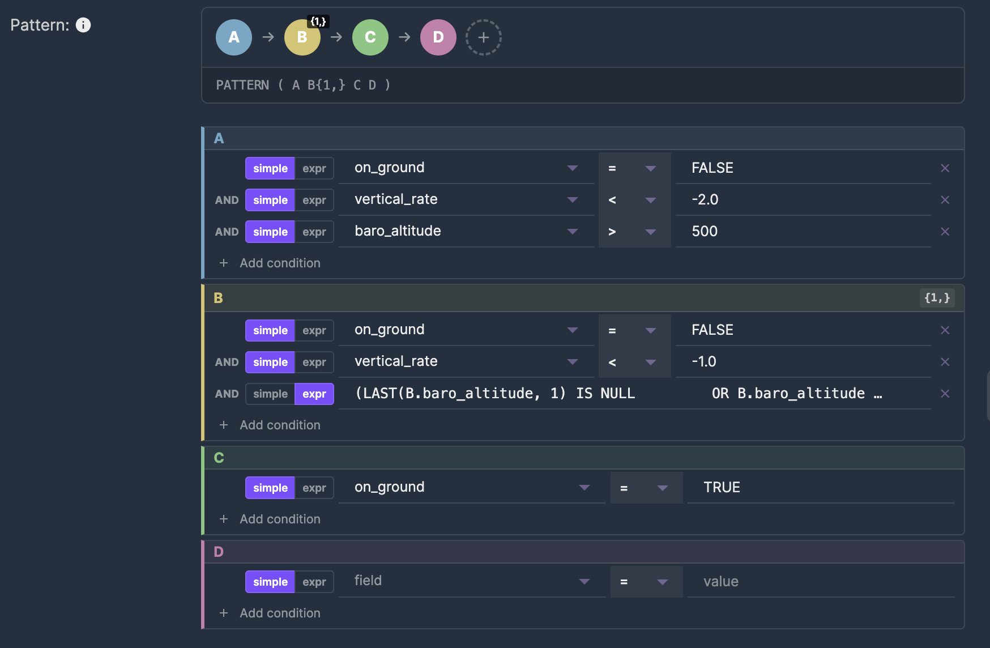Viewport: 990px width, 648px height.
Task: Add condition to section A
Action: 270,263
